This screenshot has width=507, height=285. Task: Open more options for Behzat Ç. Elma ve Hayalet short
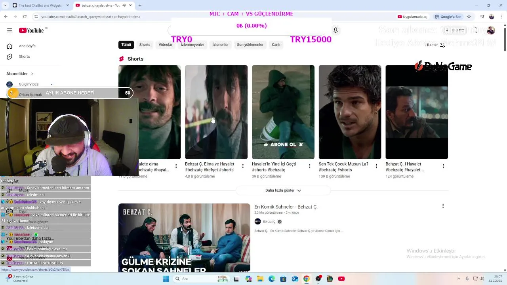click(243, 166)
